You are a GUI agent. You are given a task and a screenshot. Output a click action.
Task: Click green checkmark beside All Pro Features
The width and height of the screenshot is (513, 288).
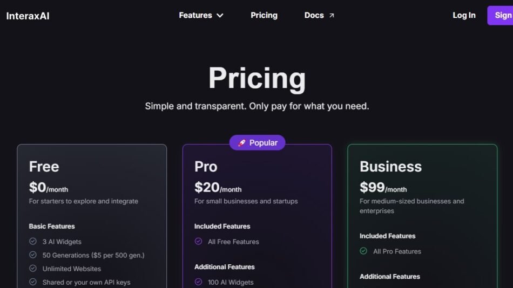pyautogui.click(x=363, y=251)
